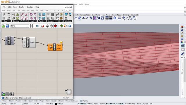Toggle Planar in status bar

(x=96, y=104)
